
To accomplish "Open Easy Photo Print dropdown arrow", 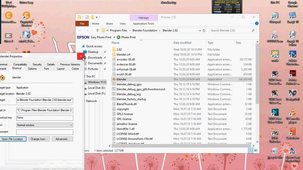I will point(114,37).
